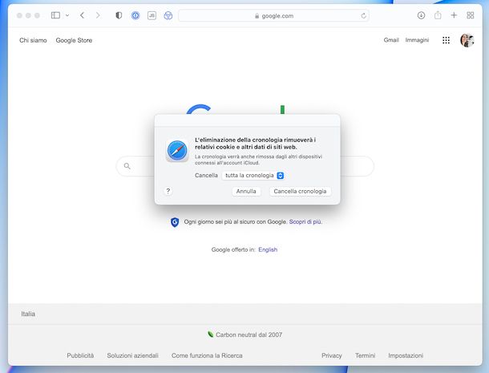Open the Google apps grid icon

point(446,40)
